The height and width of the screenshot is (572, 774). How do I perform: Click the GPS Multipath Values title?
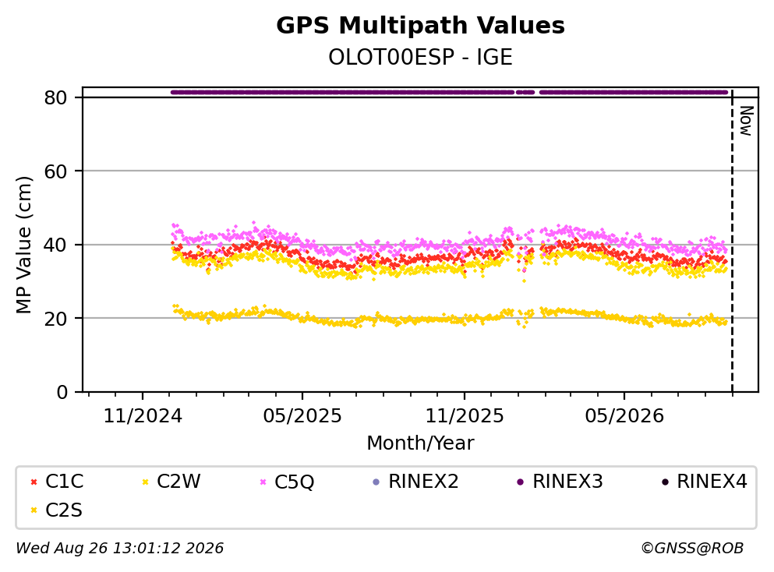[421, 26]
